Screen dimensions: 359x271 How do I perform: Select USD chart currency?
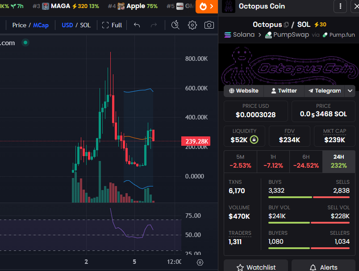67,25
